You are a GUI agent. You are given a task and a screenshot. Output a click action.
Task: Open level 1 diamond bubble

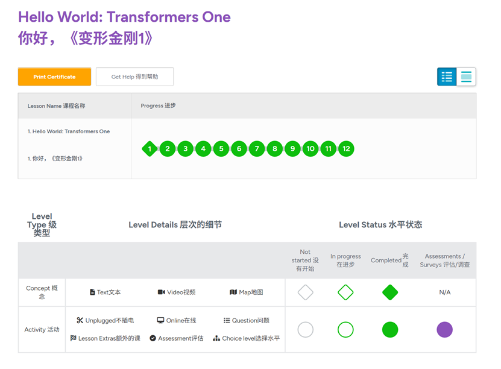coord(150,148)
